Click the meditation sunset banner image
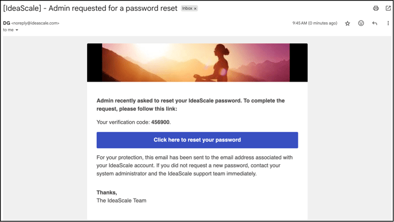This screenshot has width=394, height=222. pos(197,63)
